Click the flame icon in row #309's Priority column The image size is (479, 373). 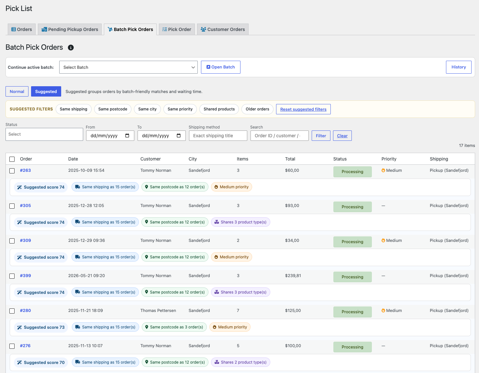383,240
